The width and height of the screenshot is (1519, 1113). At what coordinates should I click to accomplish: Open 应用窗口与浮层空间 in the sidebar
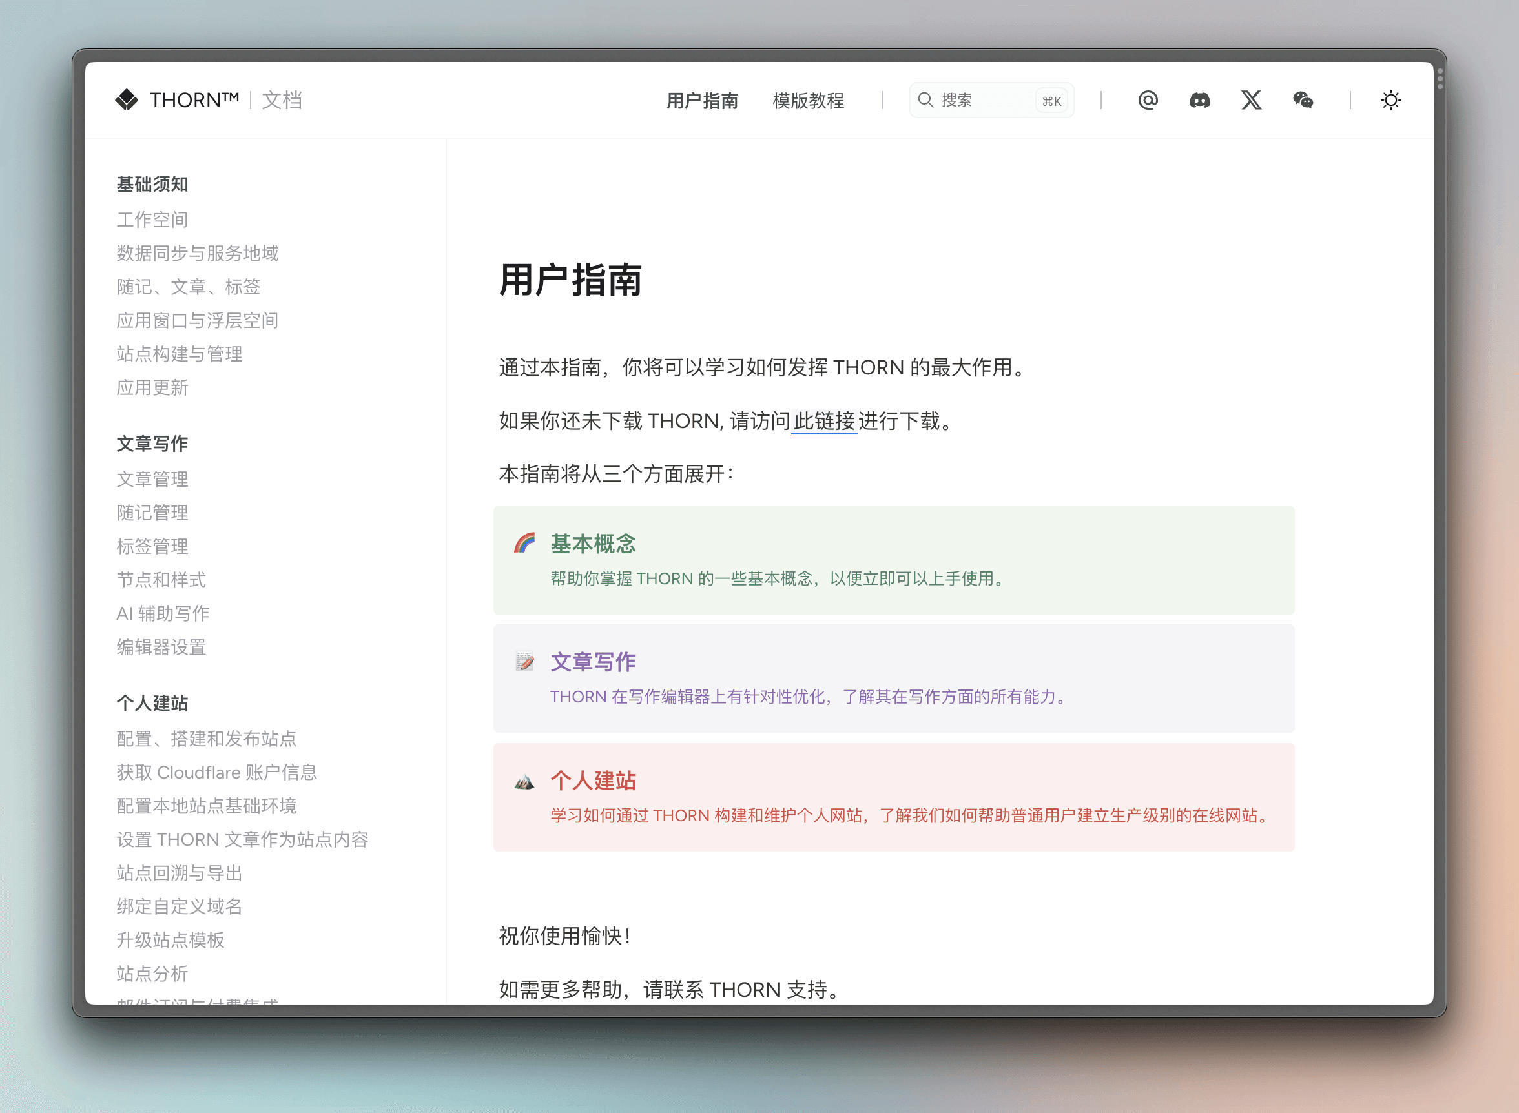click(198, 321)
